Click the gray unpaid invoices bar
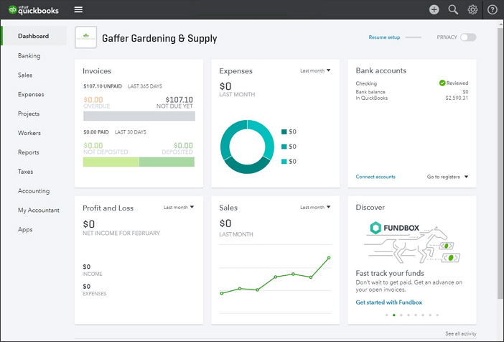The width and height of the screenshot is (504, 342). pyautogui.click(x=139, y=115)
